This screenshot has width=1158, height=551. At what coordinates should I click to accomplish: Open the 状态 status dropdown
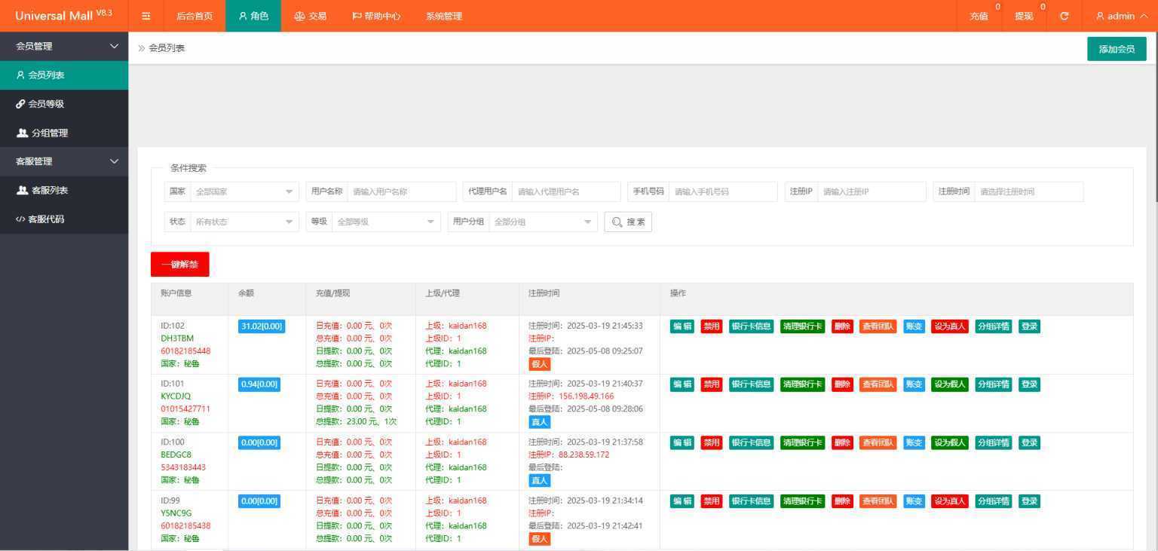[244, 222]
